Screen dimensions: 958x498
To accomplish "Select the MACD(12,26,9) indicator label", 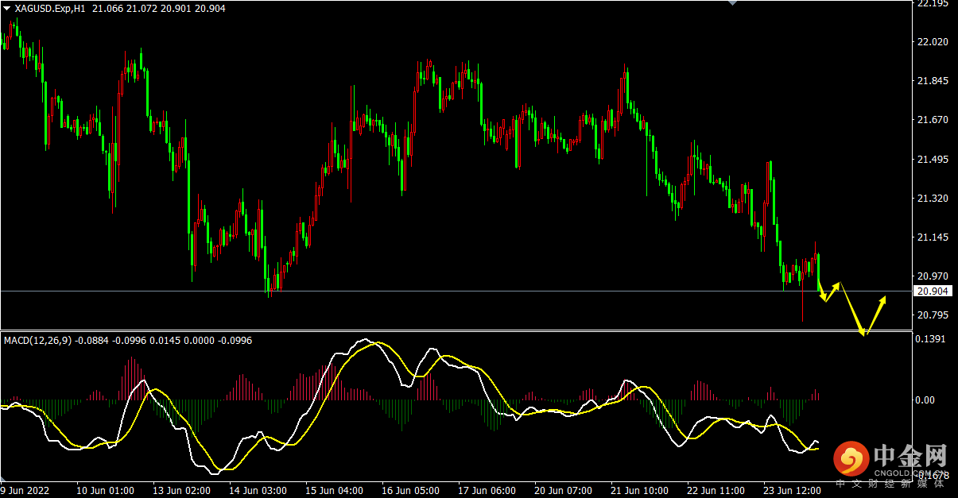I will coord(37,341).
